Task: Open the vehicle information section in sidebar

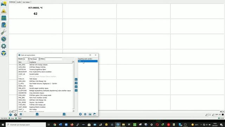Action: [4, 4]
